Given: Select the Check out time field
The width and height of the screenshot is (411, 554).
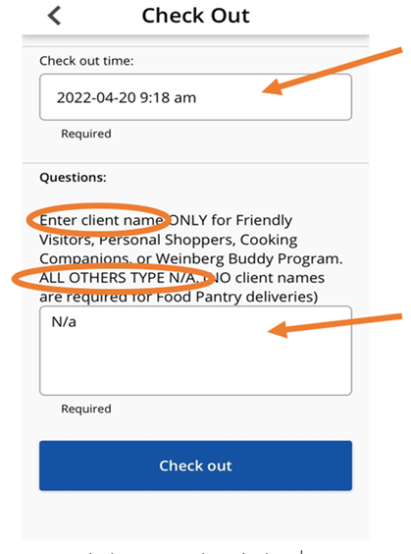Looking at the screenshot, I should [x=195, y=97].
